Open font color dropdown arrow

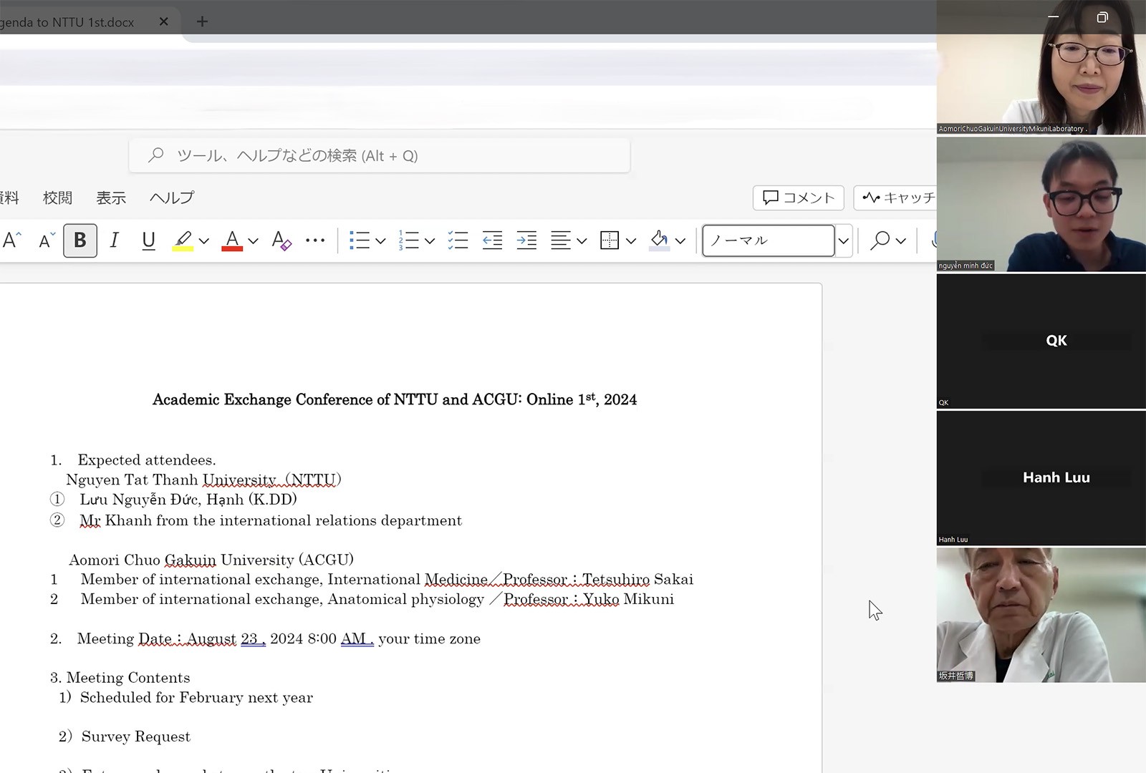click(x=253, y=241)
